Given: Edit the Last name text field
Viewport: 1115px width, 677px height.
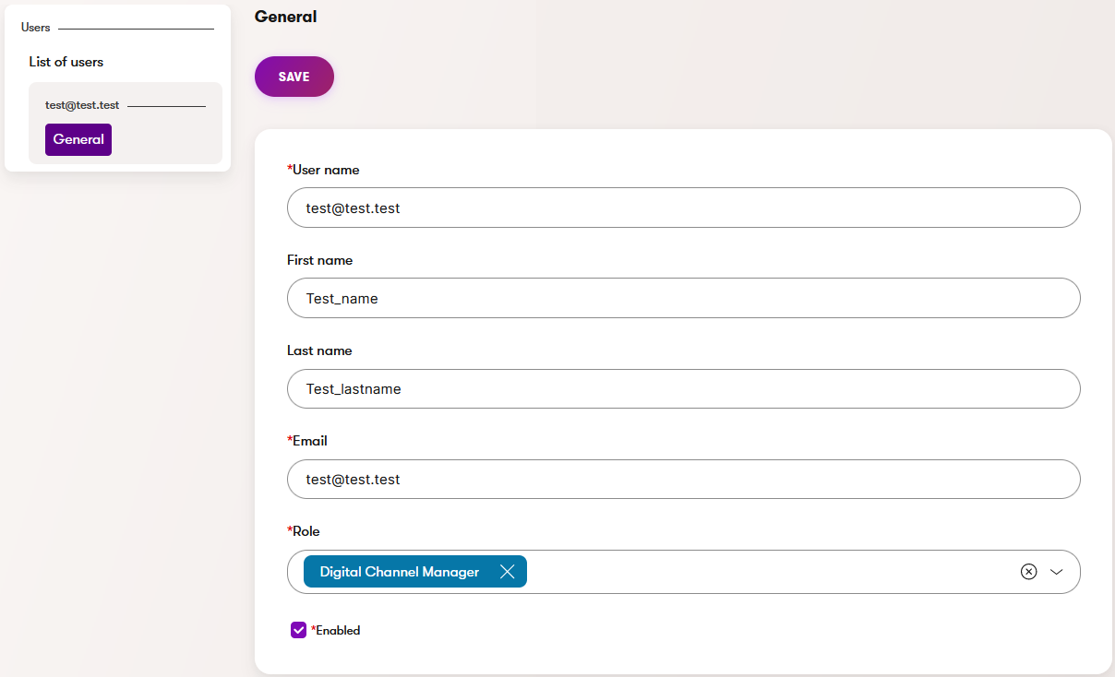Looking at the screenshot, I should [683, 389].
